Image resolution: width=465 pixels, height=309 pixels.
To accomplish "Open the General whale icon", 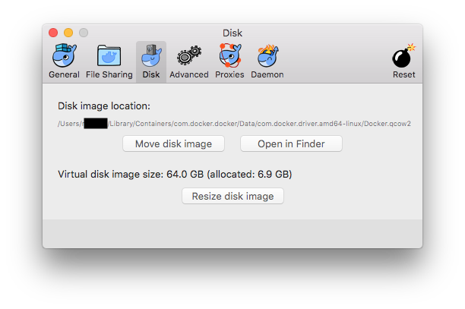I will tap(64, 55).
